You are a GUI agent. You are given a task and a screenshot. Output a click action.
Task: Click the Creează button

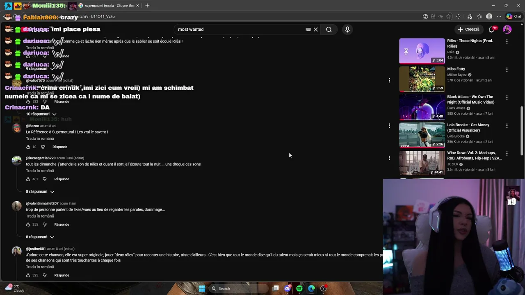pyautogui.click(x=468, y=29)
